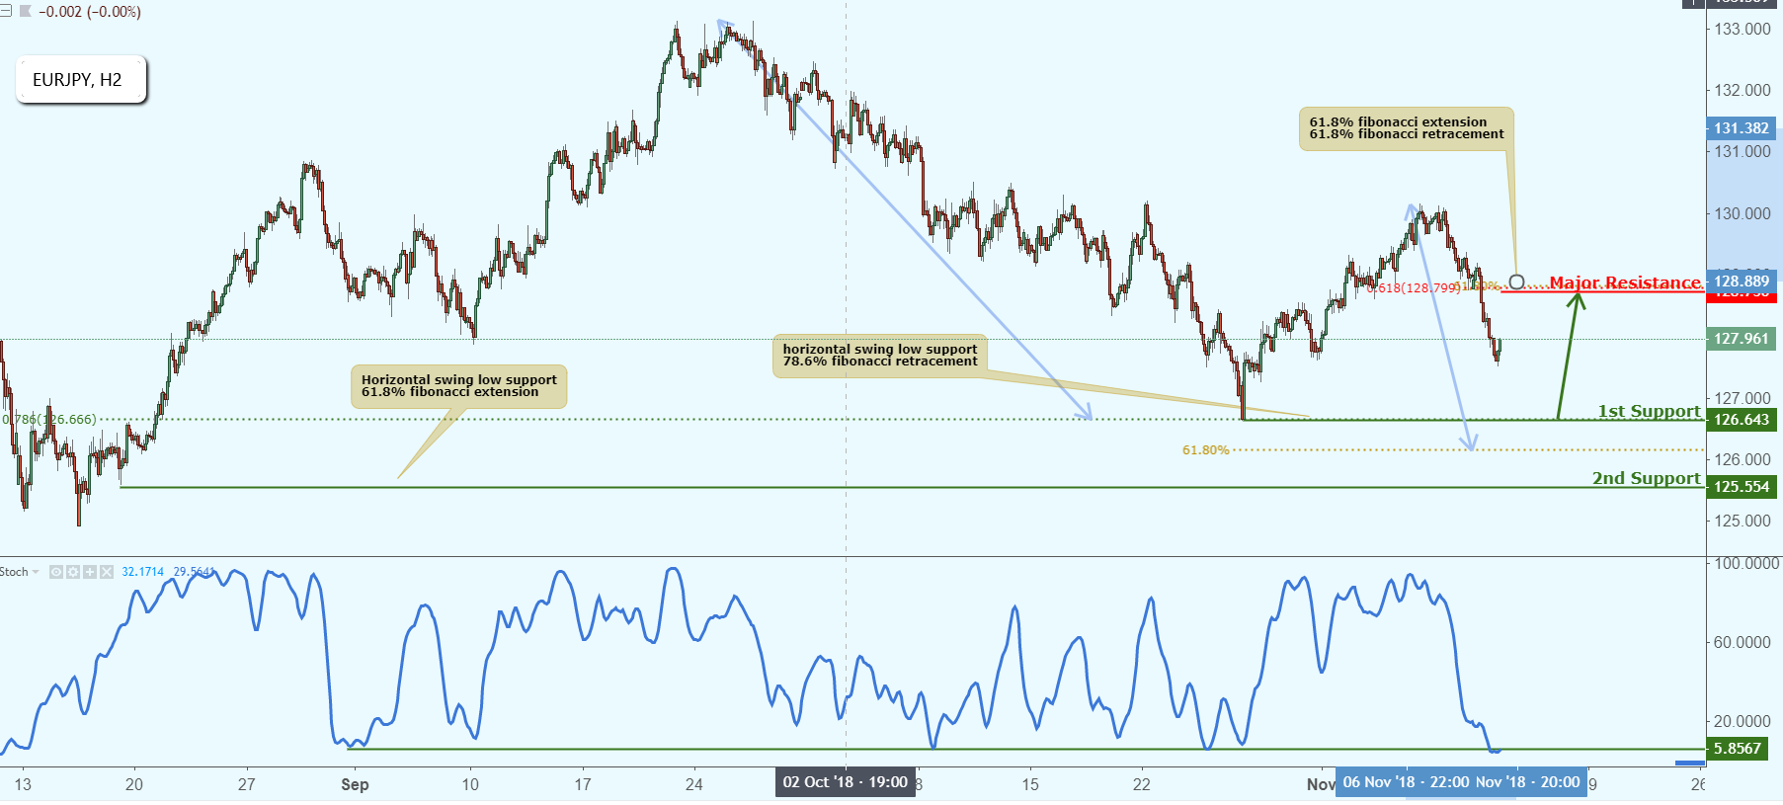Screen dimensions: 1783x805
Task: Click the 'Nov '18 · 20:00' date label
Action: [x=1528, y=782]
